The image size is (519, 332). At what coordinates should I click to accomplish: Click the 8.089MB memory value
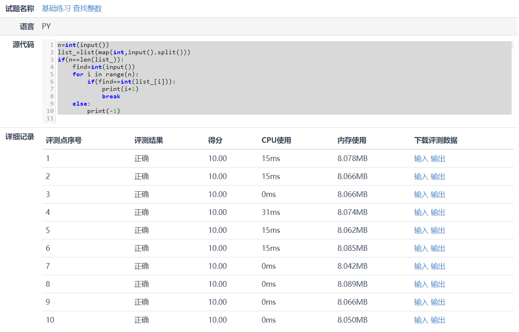pos(353,284)
